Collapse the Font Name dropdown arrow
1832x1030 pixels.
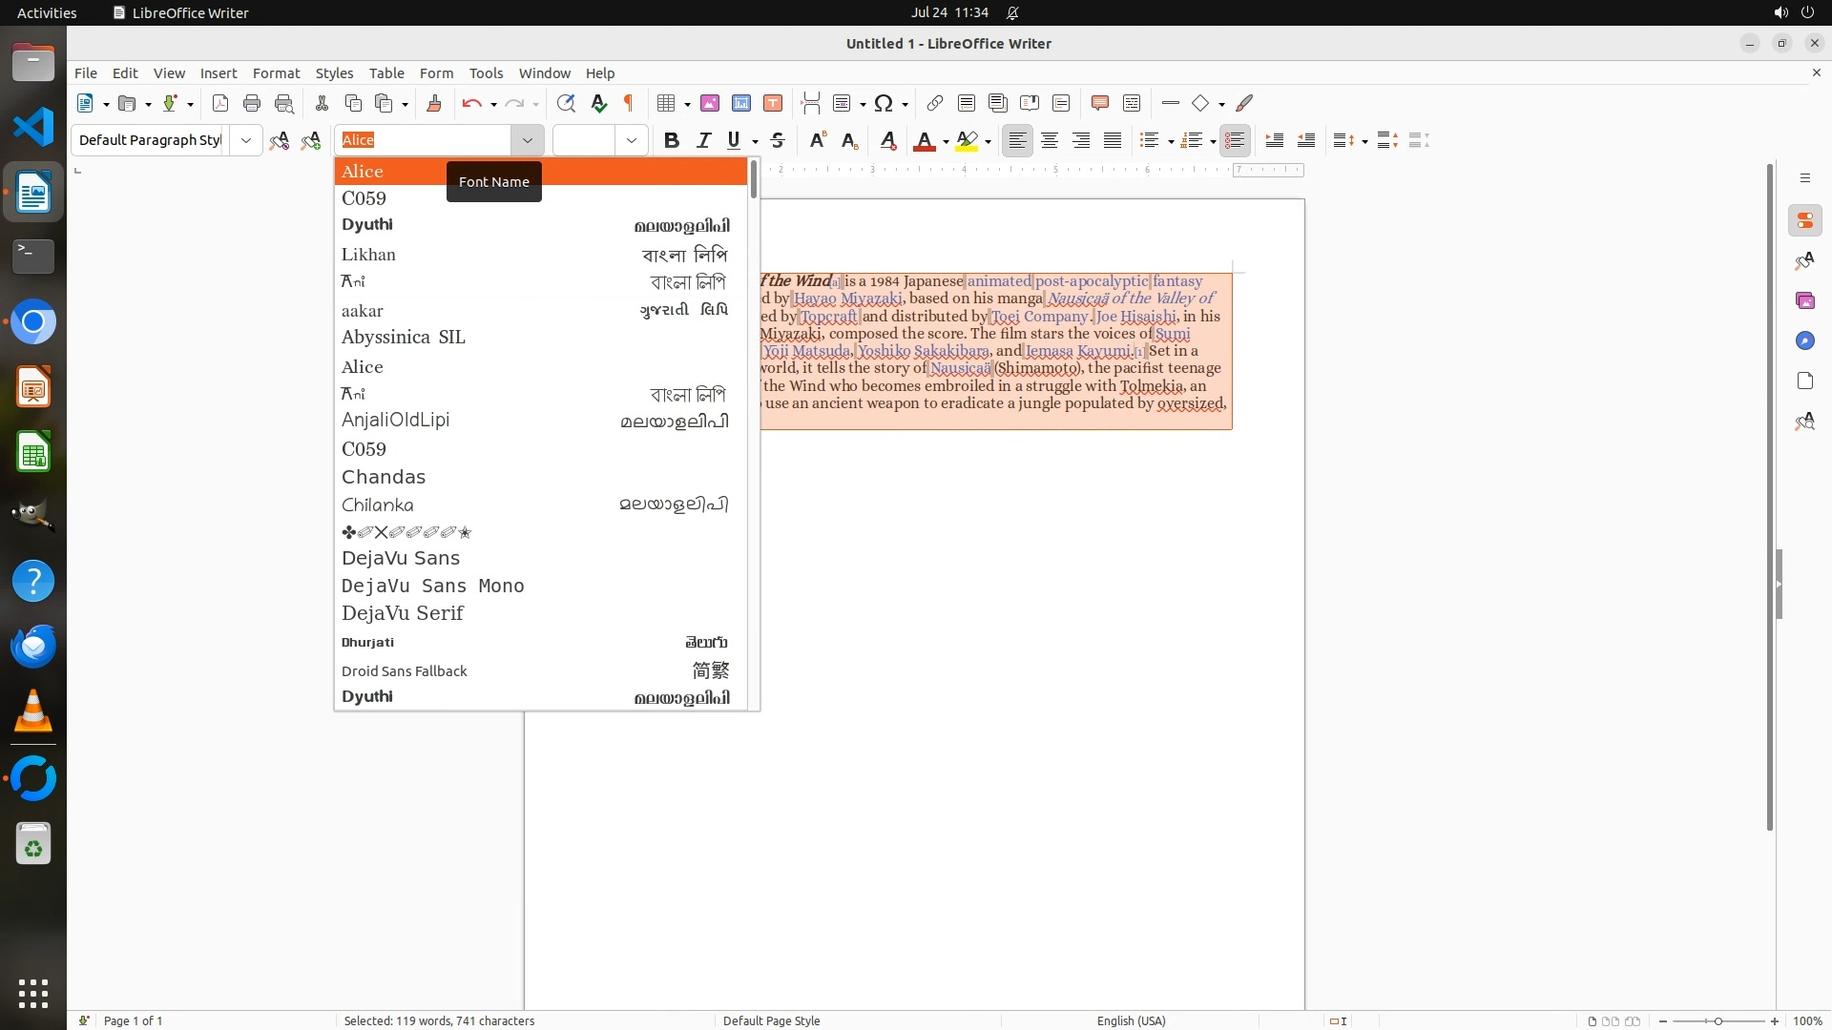[527, 140]
